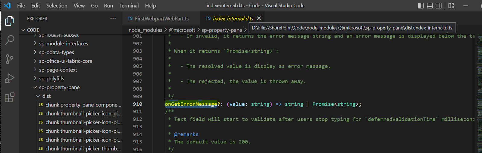482x153 pixels.
Task: Click line number 910 in gutter
Action: point(138,104)
